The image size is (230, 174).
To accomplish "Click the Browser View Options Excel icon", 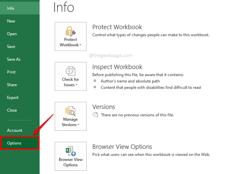I will pyautogui.click(x=71, y=150).
